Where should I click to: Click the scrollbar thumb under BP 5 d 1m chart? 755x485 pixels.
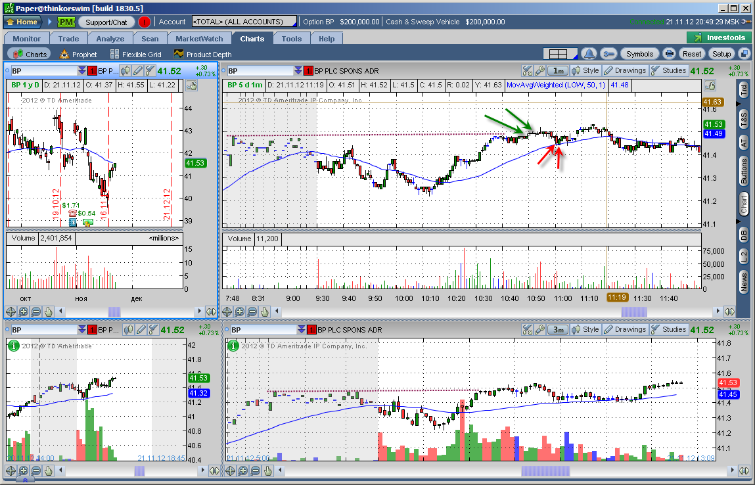(x=633, y=312)
